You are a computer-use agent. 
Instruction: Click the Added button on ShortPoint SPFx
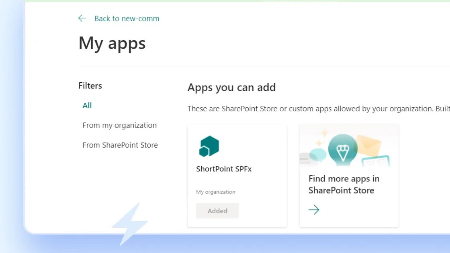217,211
